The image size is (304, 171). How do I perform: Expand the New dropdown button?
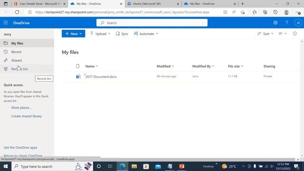click(73, 34)
